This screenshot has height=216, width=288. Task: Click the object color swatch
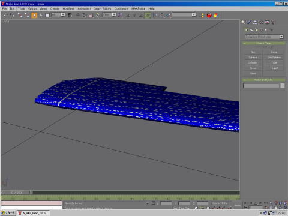tap(283, 86)
